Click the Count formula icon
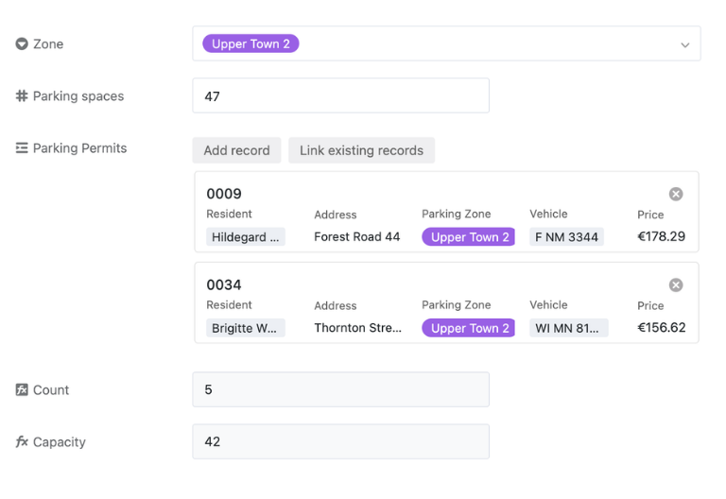 22,389
